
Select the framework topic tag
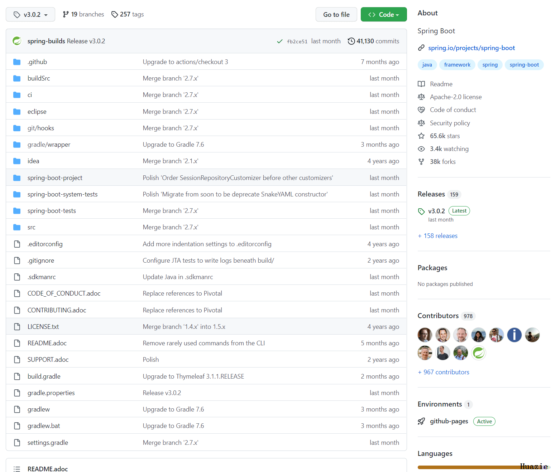point(457,65)
